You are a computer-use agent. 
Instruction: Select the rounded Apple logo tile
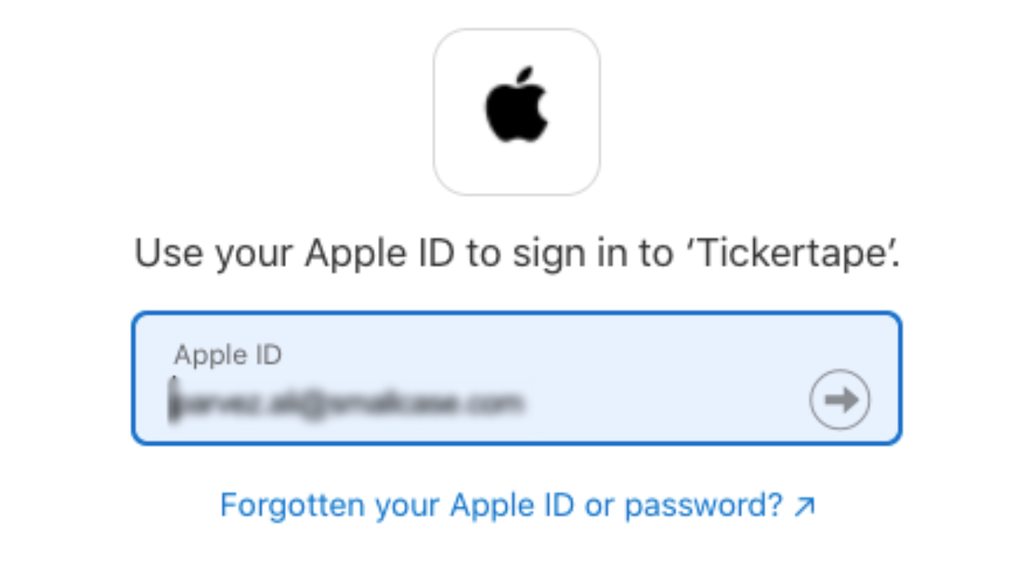(x=517, y=112)
